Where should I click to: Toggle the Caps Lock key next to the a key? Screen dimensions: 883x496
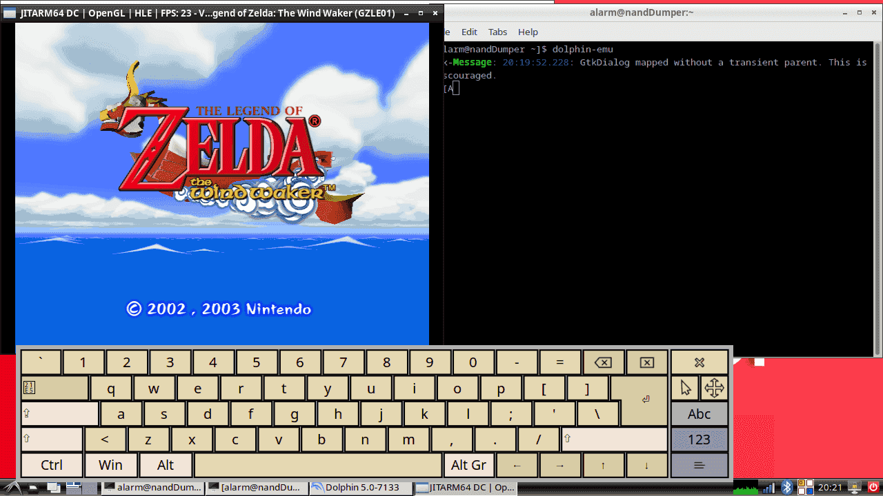pyautogui.click(x=60, y=414)
